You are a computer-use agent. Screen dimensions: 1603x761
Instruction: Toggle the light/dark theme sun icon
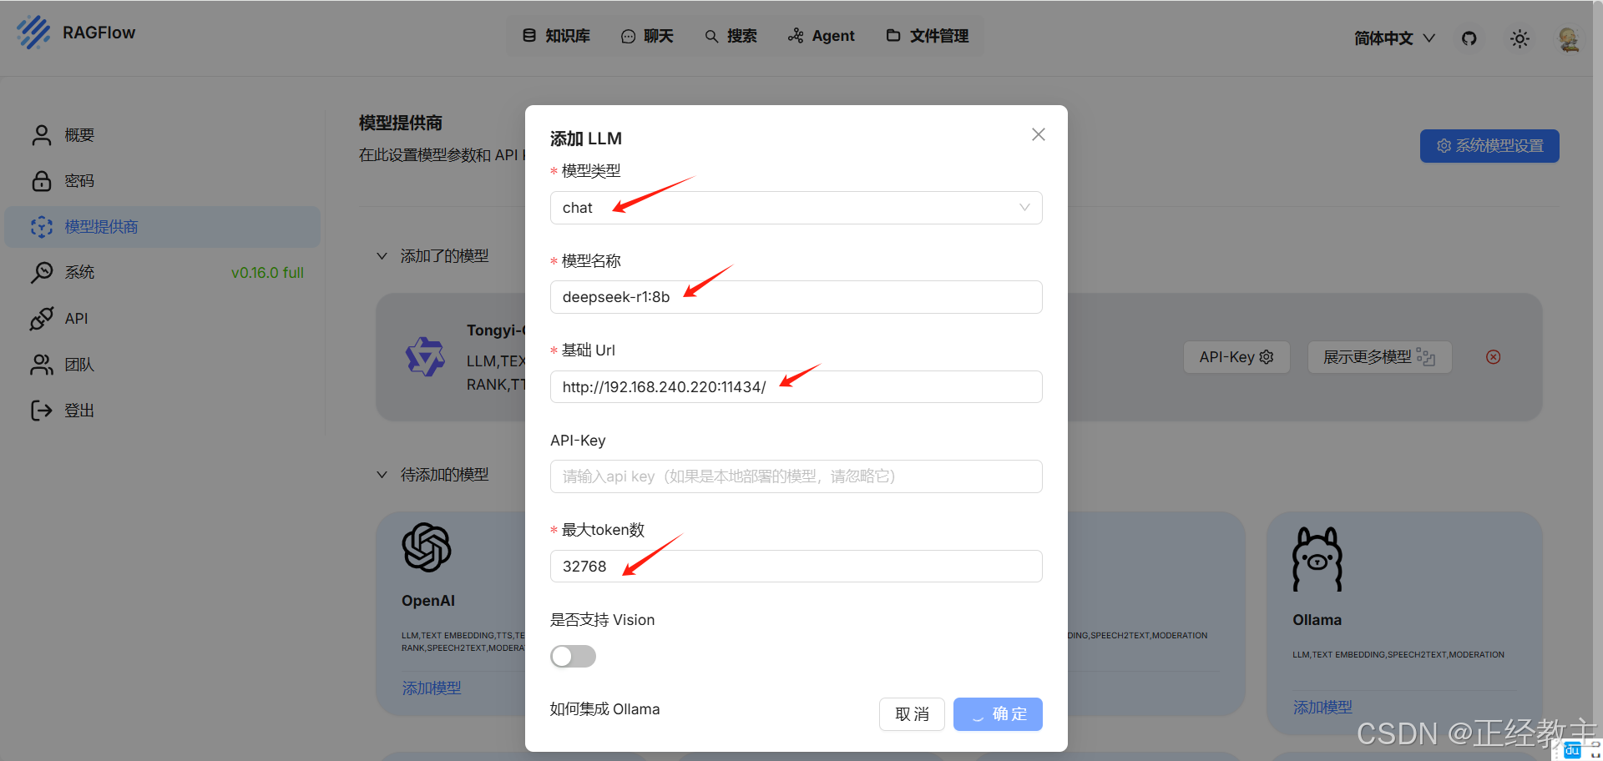[1520, 38]
